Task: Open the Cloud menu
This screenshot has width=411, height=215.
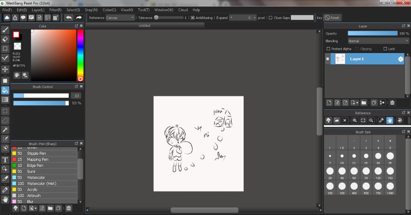Action: click(183, 10)
